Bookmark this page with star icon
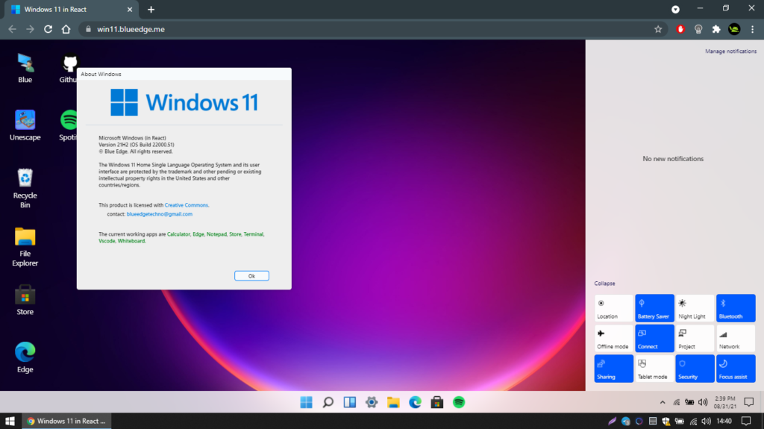 (x=658, y=29)
